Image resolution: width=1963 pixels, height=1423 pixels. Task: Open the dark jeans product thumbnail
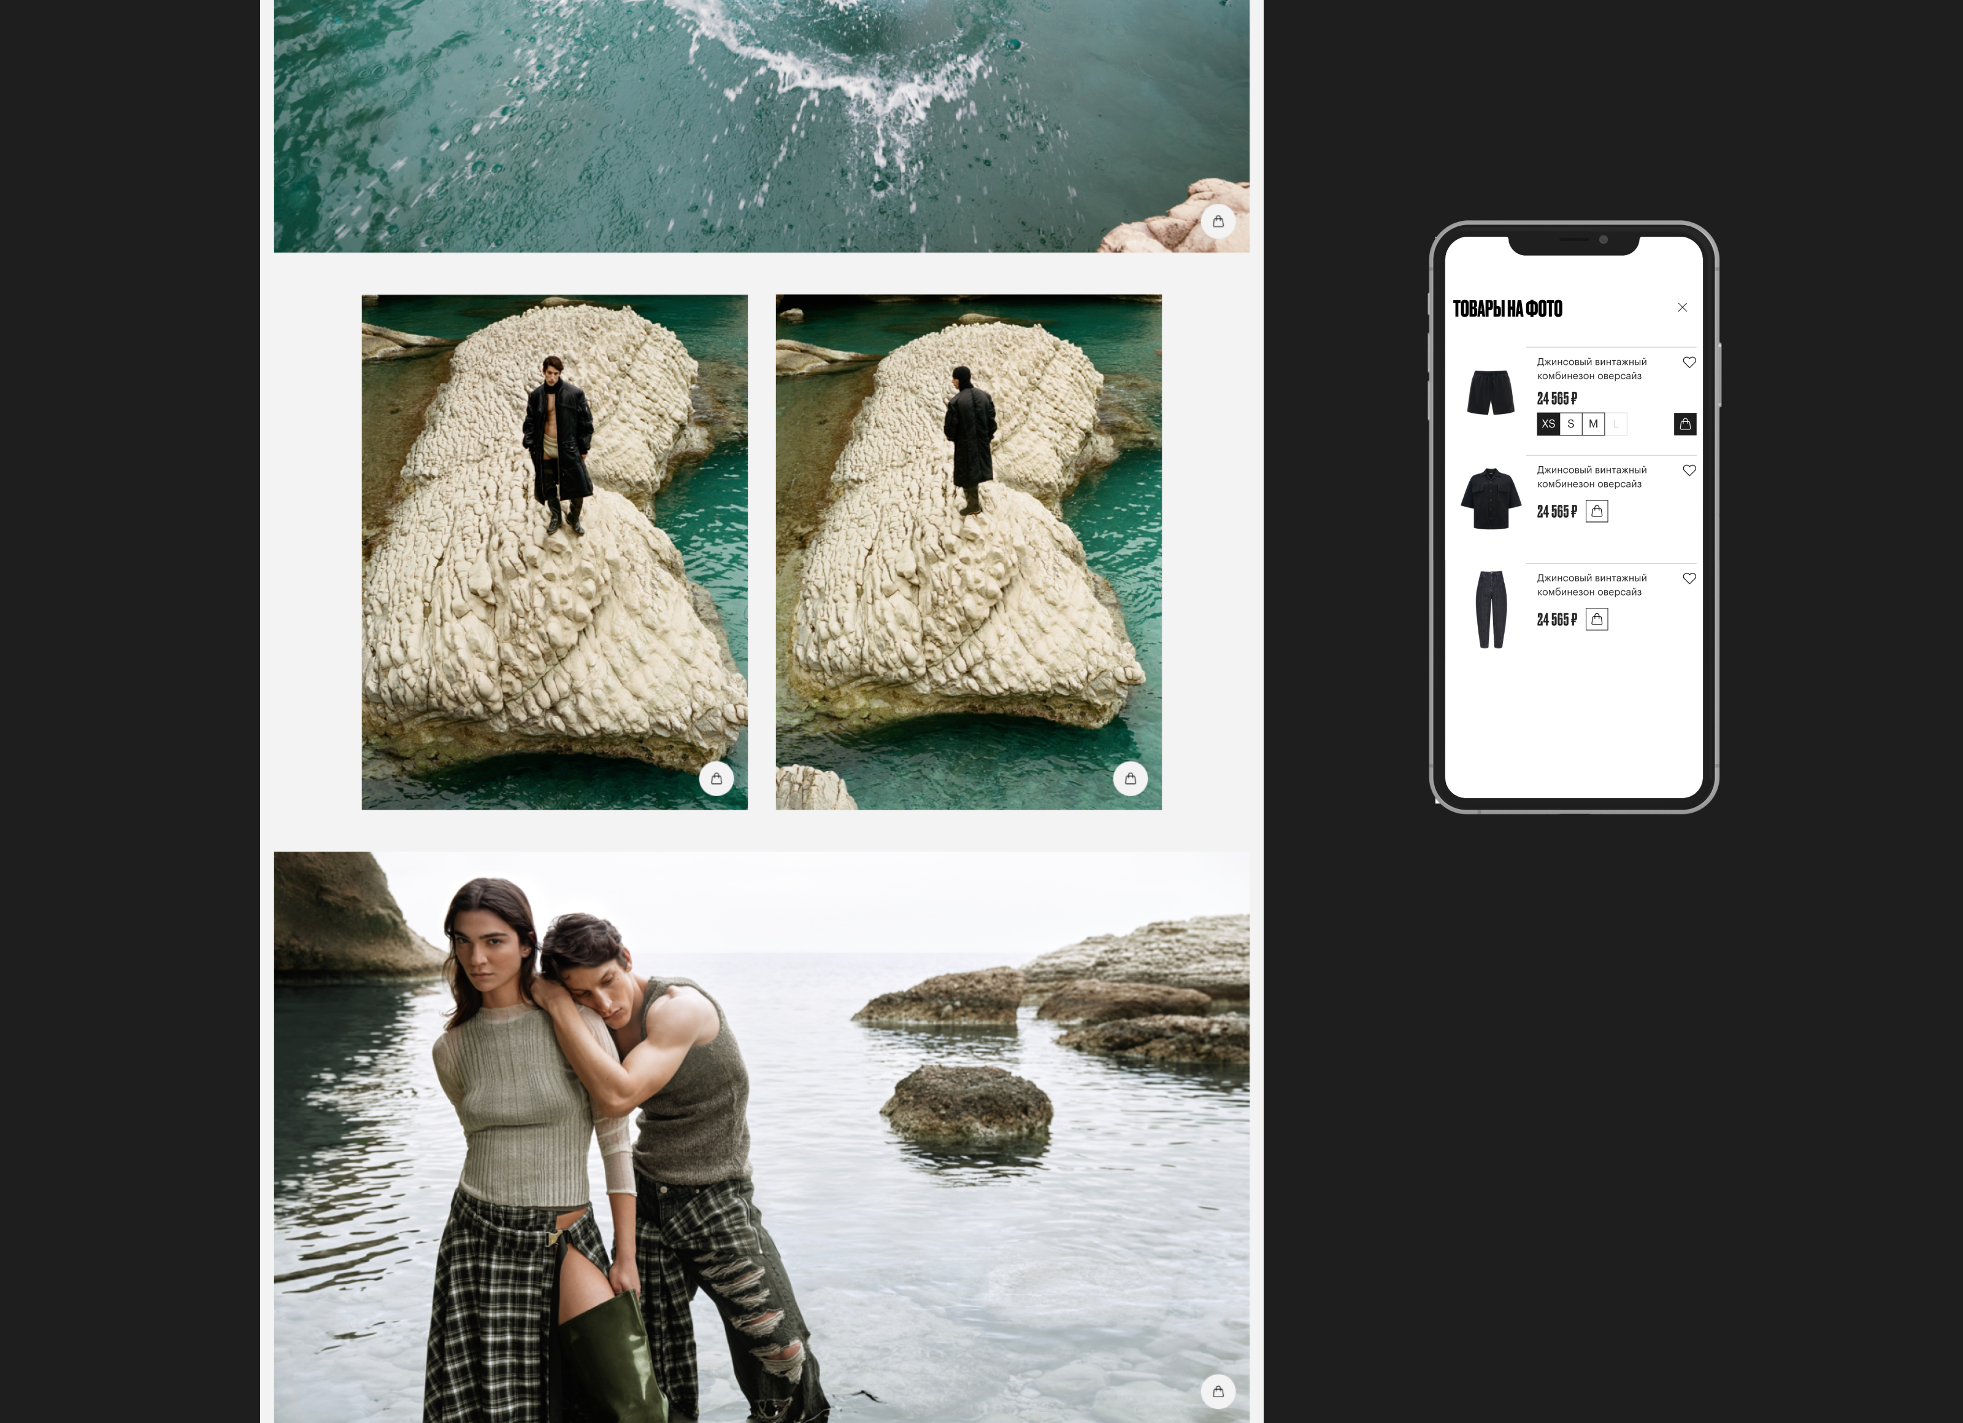point(1491,608)
